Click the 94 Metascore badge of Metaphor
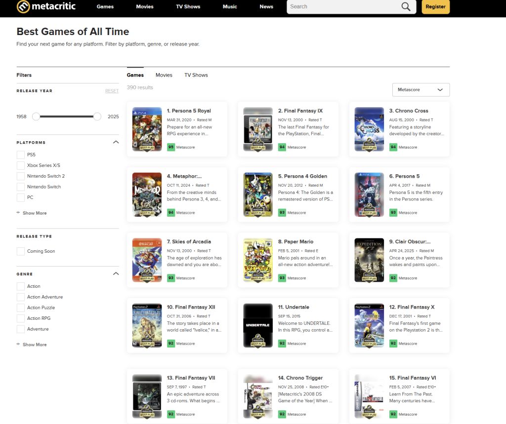The width and height of the screenshot is (506, 424). click(x=170, y=212)
